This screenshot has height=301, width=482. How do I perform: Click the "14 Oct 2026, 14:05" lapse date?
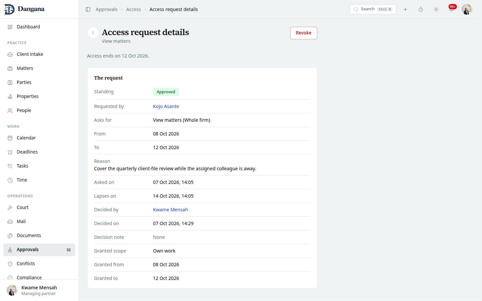pos(173,196)
